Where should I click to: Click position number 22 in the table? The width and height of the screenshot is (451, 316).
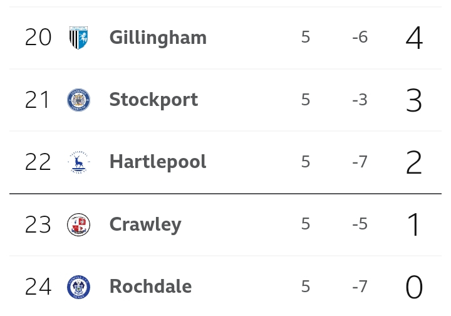[x=38, y=162]
